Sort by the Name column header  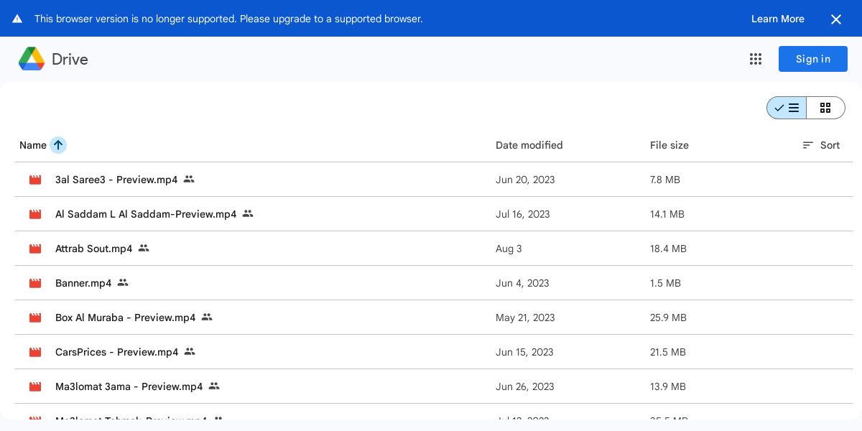tap(32, 145)
